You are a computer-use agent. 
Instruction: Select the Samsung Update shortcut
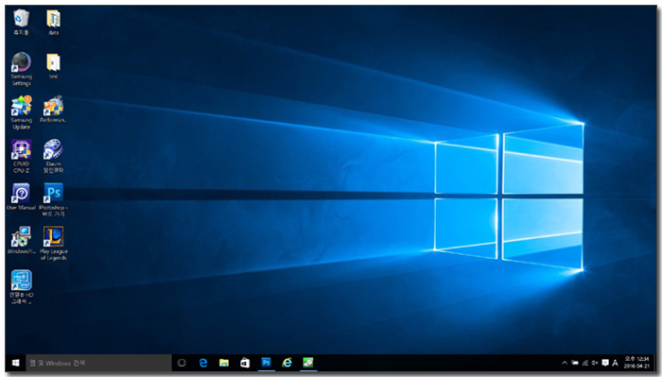coord(21,112)
